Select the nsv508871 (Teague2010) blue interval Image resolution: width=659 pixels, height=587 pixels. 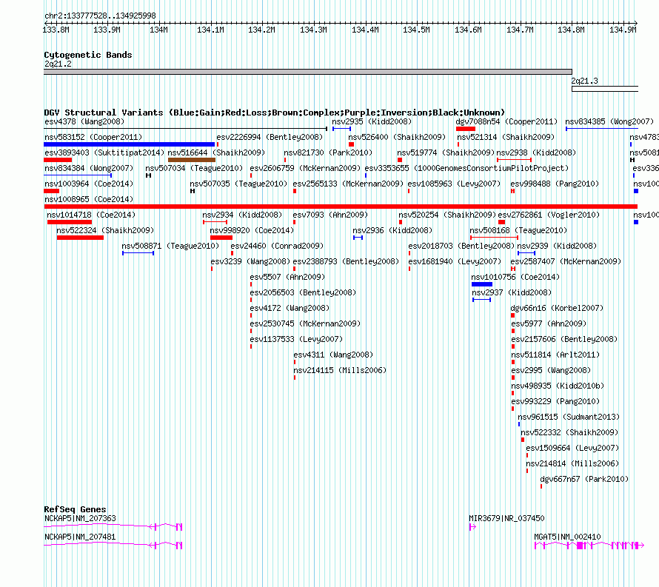pyautogui.click(x=138, y=253)
